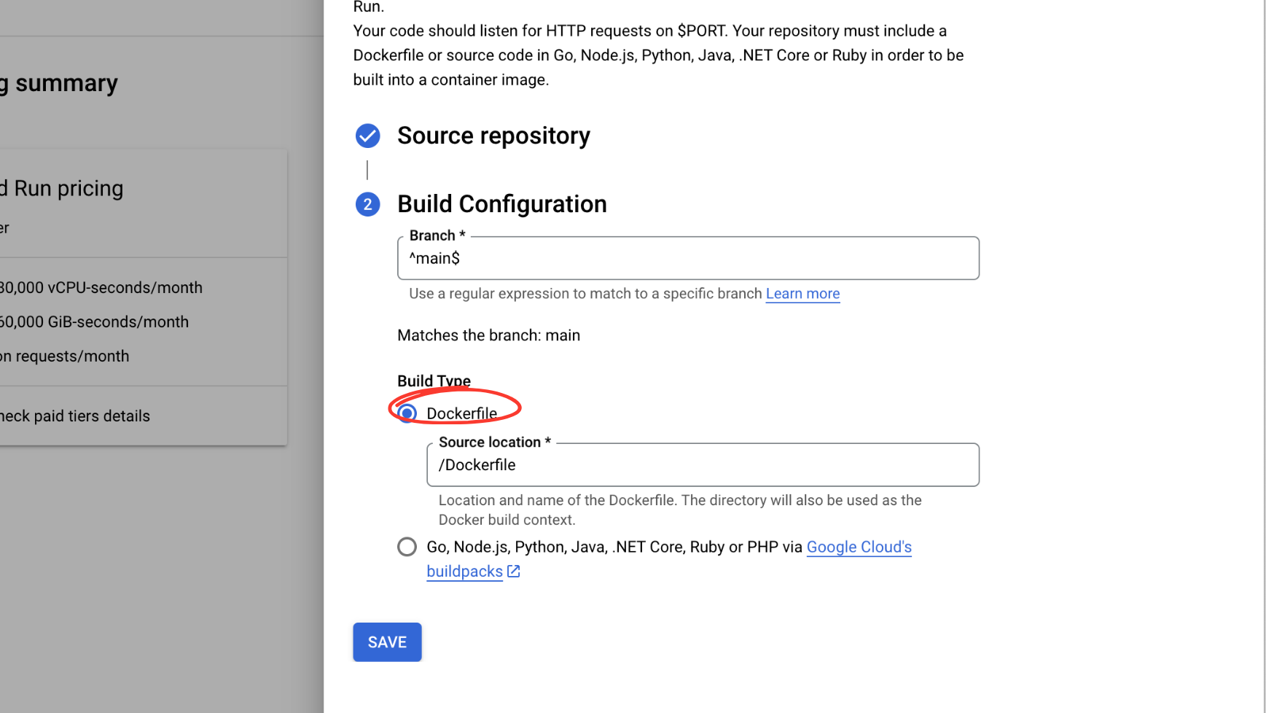Click the vCPU-seconds/month pricing row

click(x=102, y=287)
